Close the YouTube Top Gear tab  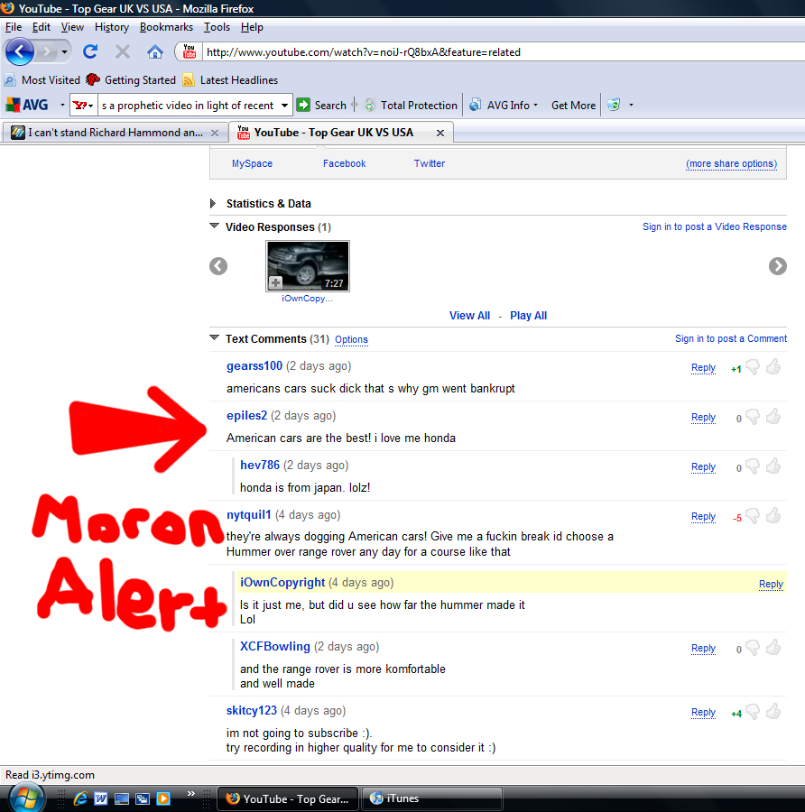coord(440,134)
